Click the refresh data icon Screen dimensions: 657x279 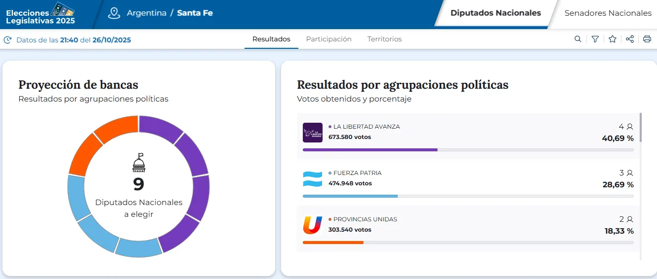[7, 40]
